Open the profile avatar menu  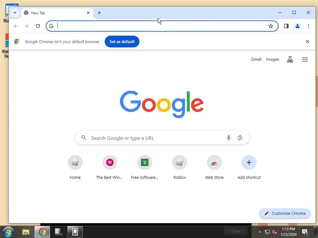coord(298,26)
